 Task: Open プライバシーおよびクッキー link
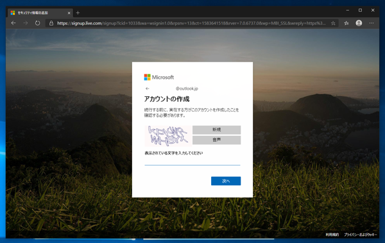click(360, 235)
